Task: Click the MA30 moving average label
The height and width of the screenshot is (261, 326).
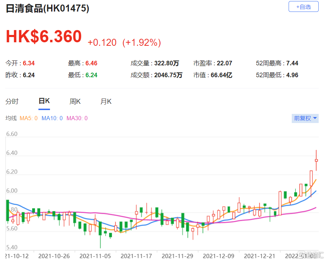Action: pos(77,118)
